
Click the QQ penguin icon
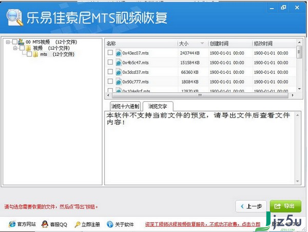45,224
